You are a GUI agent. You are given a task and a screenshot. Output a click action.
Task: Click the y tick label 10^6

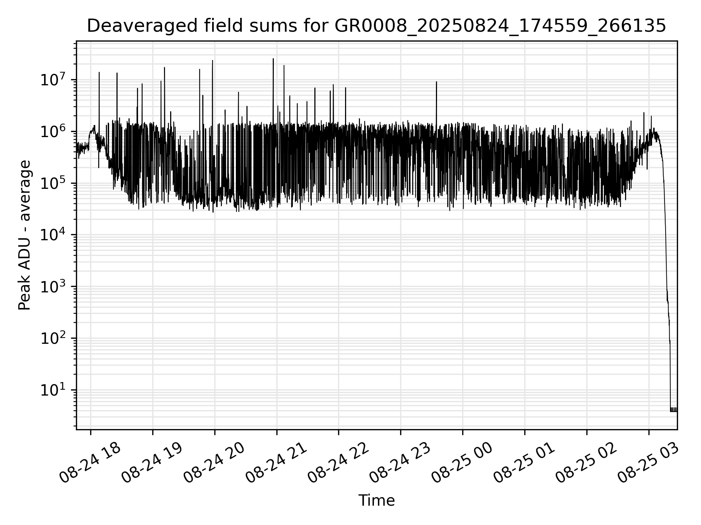click(53, 131)
